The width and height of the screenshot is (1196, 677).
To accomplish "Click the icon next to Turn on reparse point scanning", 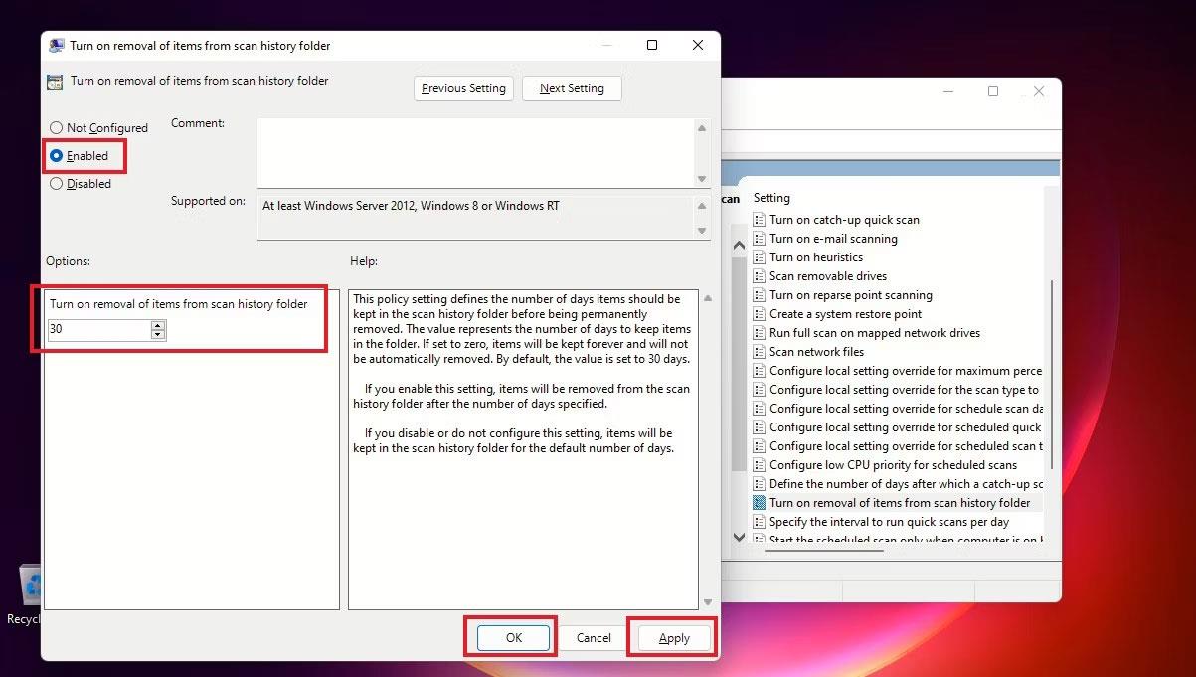I will [x=760, y=295].
